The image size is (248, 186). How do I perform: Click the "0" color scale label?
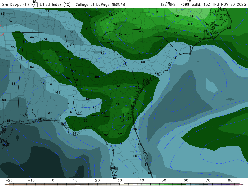pos(53,180)
